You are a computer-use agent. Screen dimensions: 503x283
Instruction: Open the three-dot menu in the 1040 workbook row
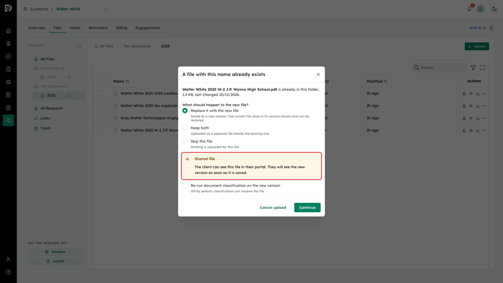(485, 93)
